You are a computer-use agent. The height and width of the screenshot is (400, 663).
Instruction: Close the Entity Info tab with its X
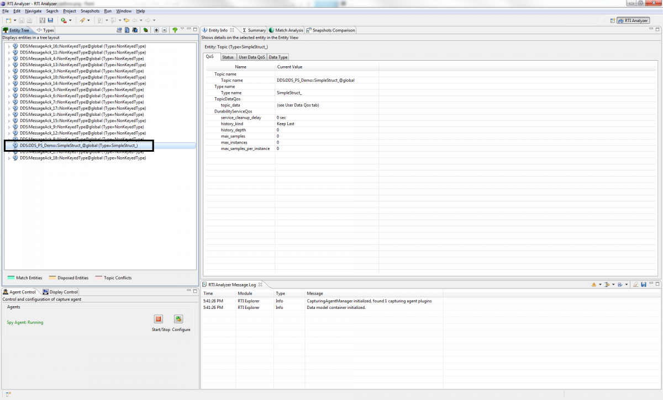click(232, 30)
